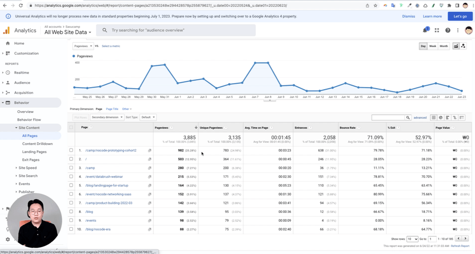The image size is (475, 254).
Task: Check the box for row 2 "/"
Action: coord(71,159)
